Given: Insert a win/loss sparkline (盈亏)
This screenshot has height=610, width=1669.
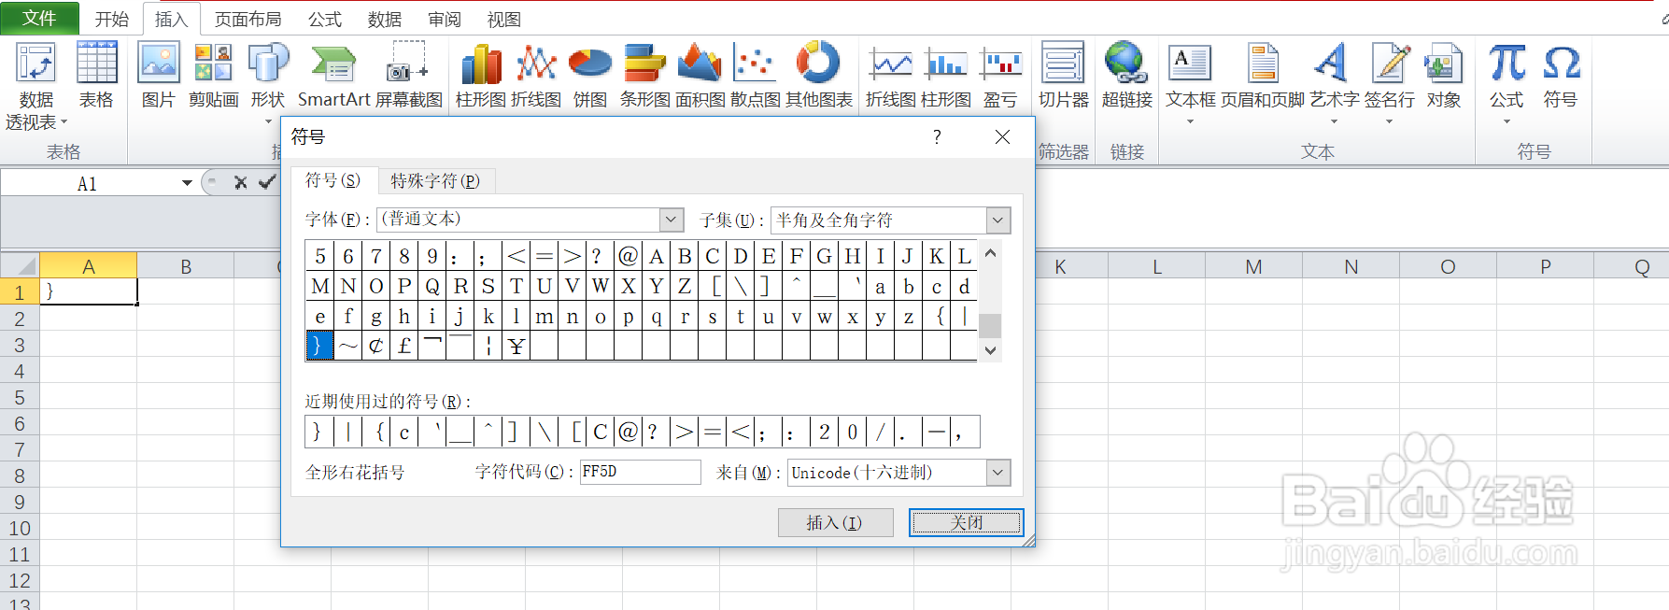Looking at the screenshot, I should (x=1000, y=76).
